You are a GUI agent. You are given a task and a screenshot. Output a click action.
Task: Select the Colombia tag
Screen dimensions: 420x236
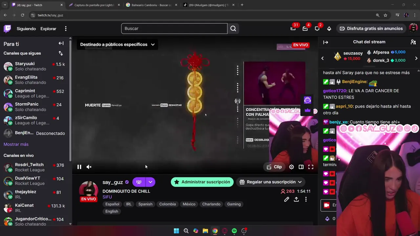tap(167, 204)
